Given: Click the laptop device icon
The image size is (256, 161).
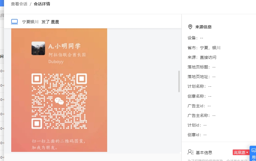Looking at the screenshot, I should point(14,22).
